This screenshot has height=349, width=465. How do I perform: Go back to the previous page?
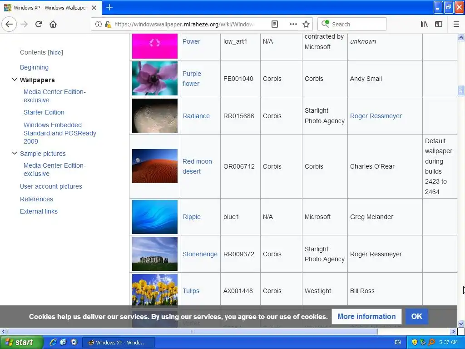click(9, 24)
